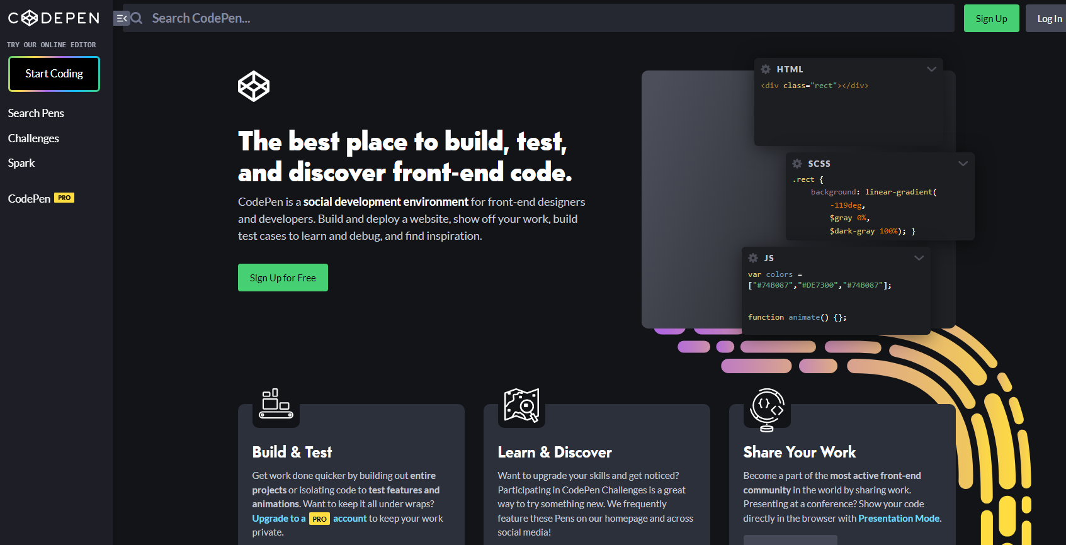Expand the JS panel chevron

(x=919, y=258)
